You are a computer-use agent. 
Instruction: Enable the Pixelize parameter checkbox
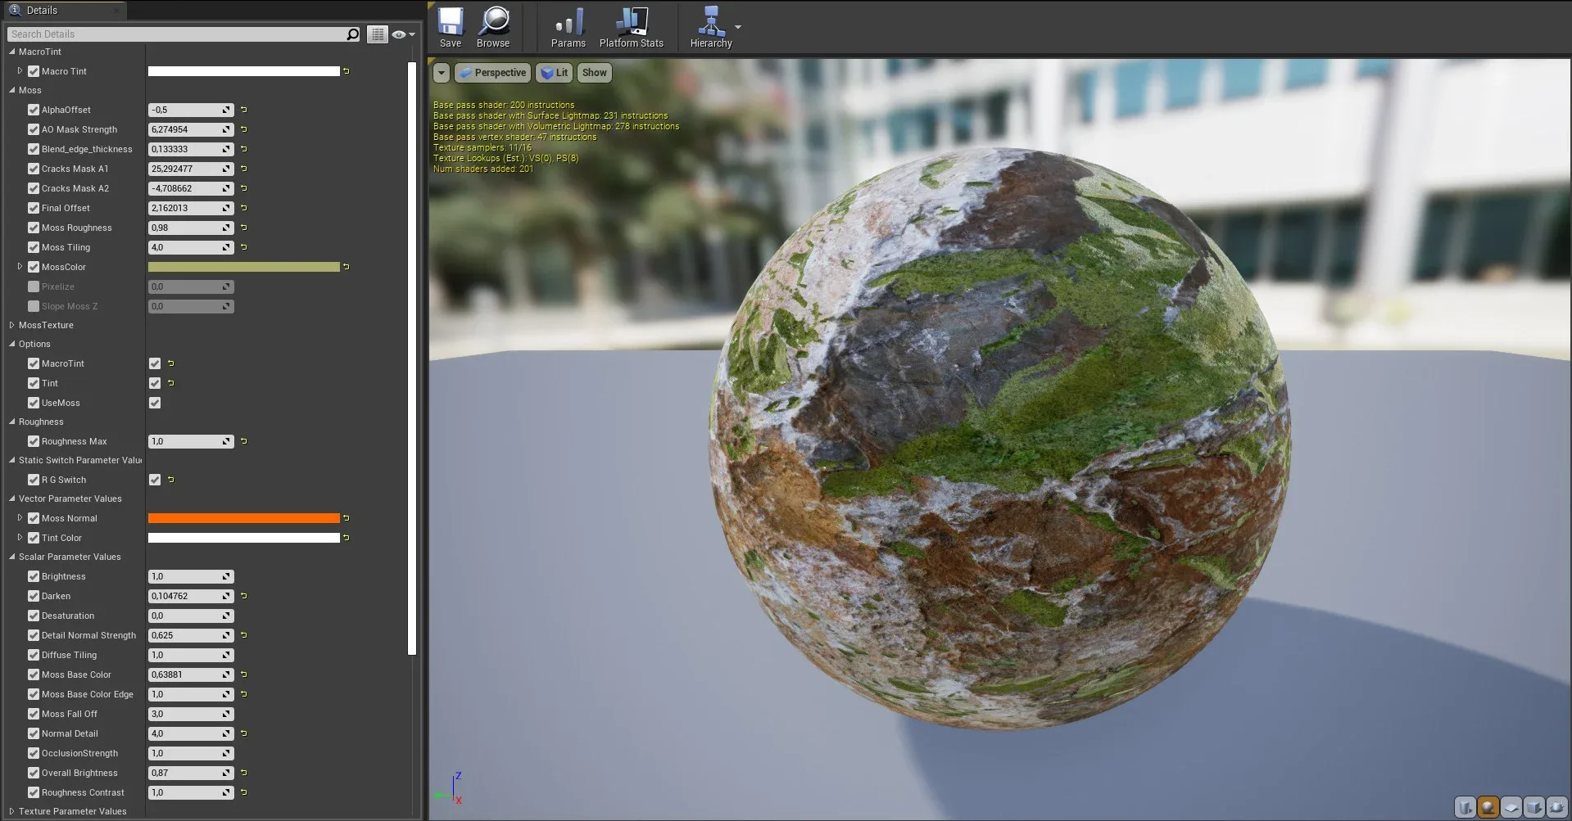click(x=34, y=286)
